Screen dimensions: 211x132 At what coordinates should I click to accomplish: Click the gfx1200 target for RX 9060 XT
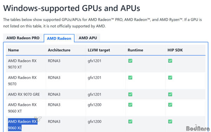pyautogui.click(x=95, y=105)
